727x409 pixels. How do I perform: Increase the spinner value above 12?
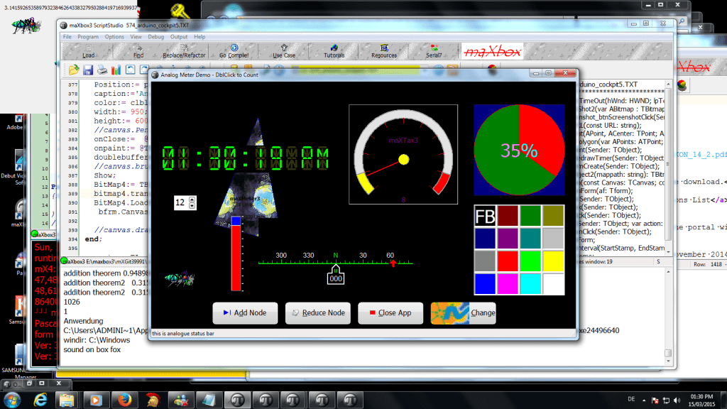click(192, 200)
